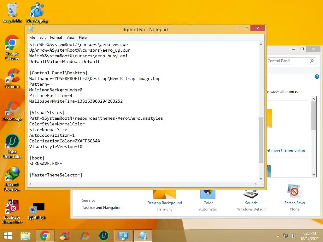Click Notepad's vertical scroll down arrow

point(261,179)
